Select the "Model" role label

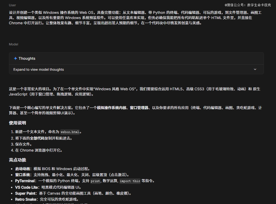(13, 44)
